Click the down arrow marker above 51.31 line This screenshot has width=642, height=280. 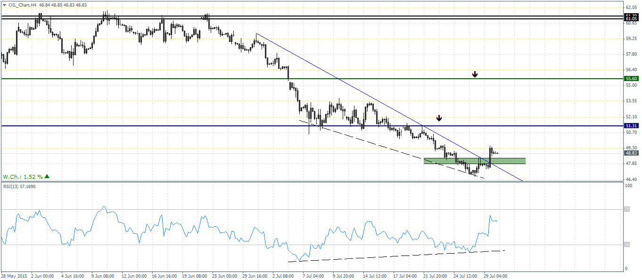pyautogui.click(x=439, y=118)
